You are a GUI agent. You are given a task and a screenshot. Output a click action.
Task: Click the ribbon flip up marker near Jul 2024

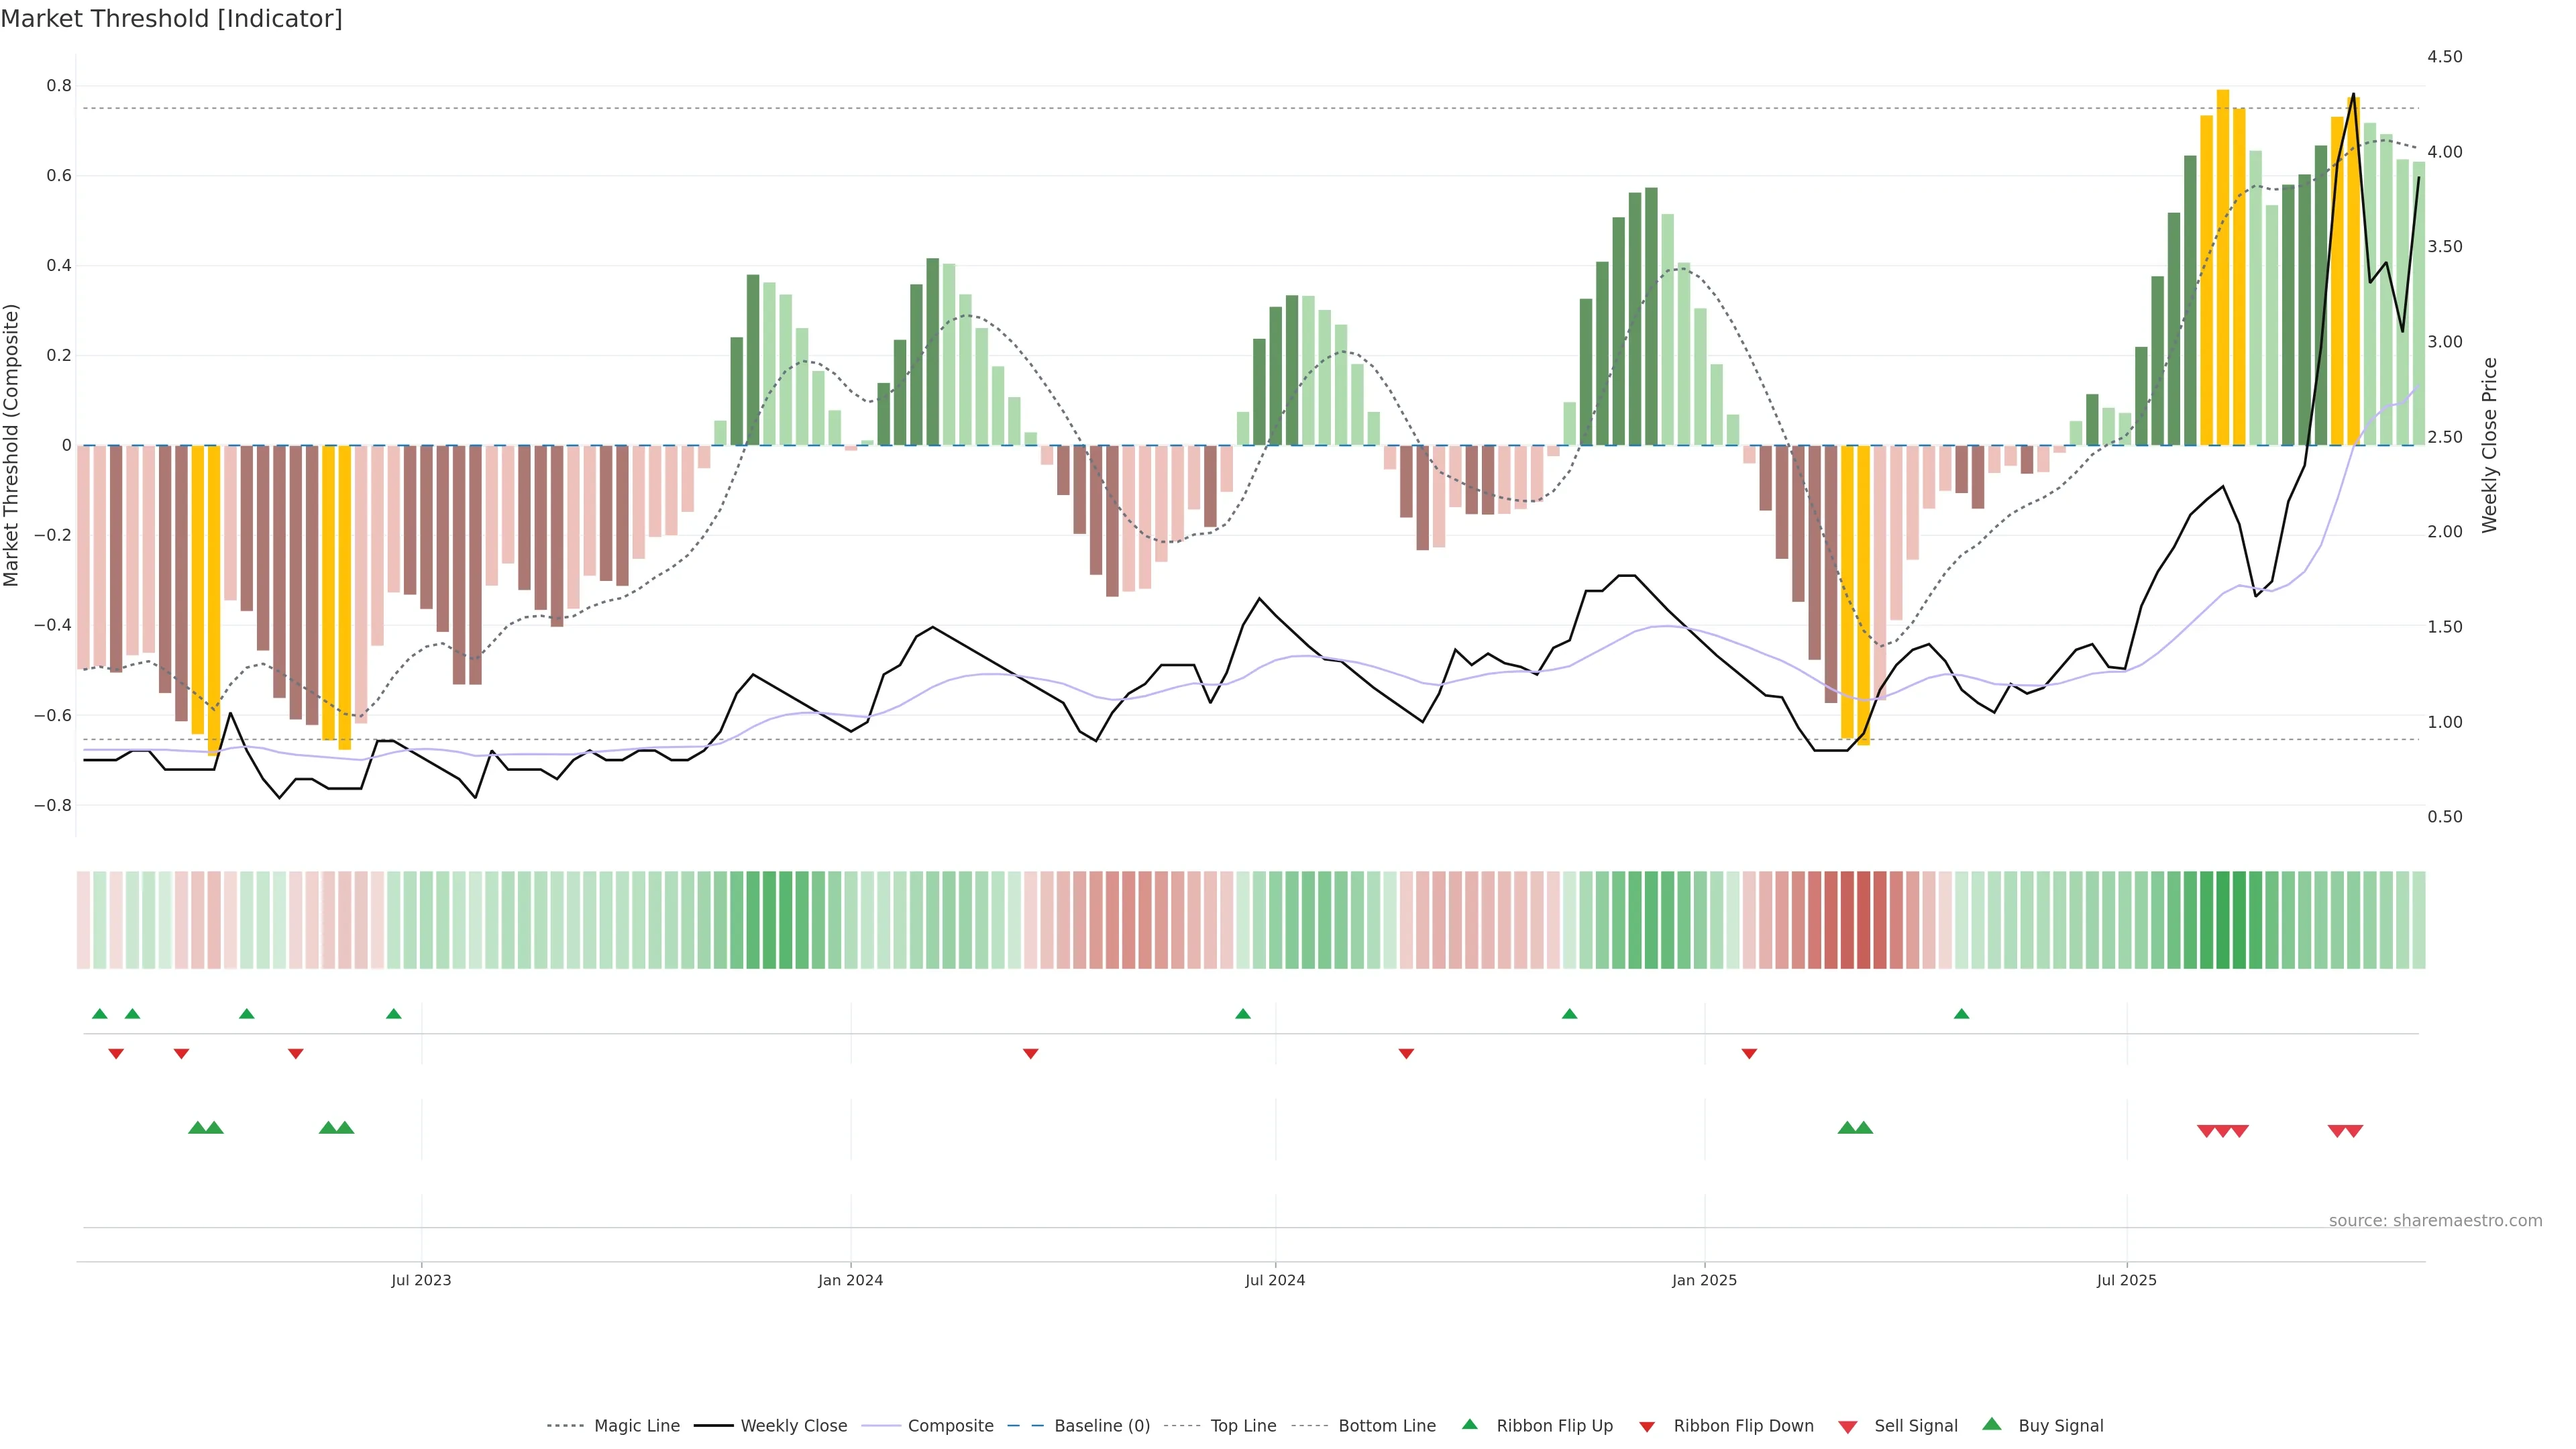(x=1243, y=1014)
